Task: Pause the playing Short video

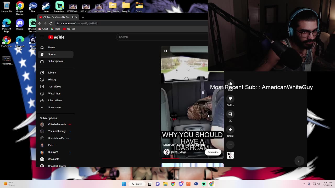Action: [x=165, y=51]
